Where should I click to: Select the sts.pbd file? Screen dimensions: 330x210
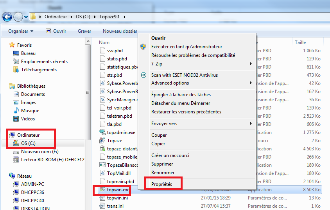(x=114, y=75)
